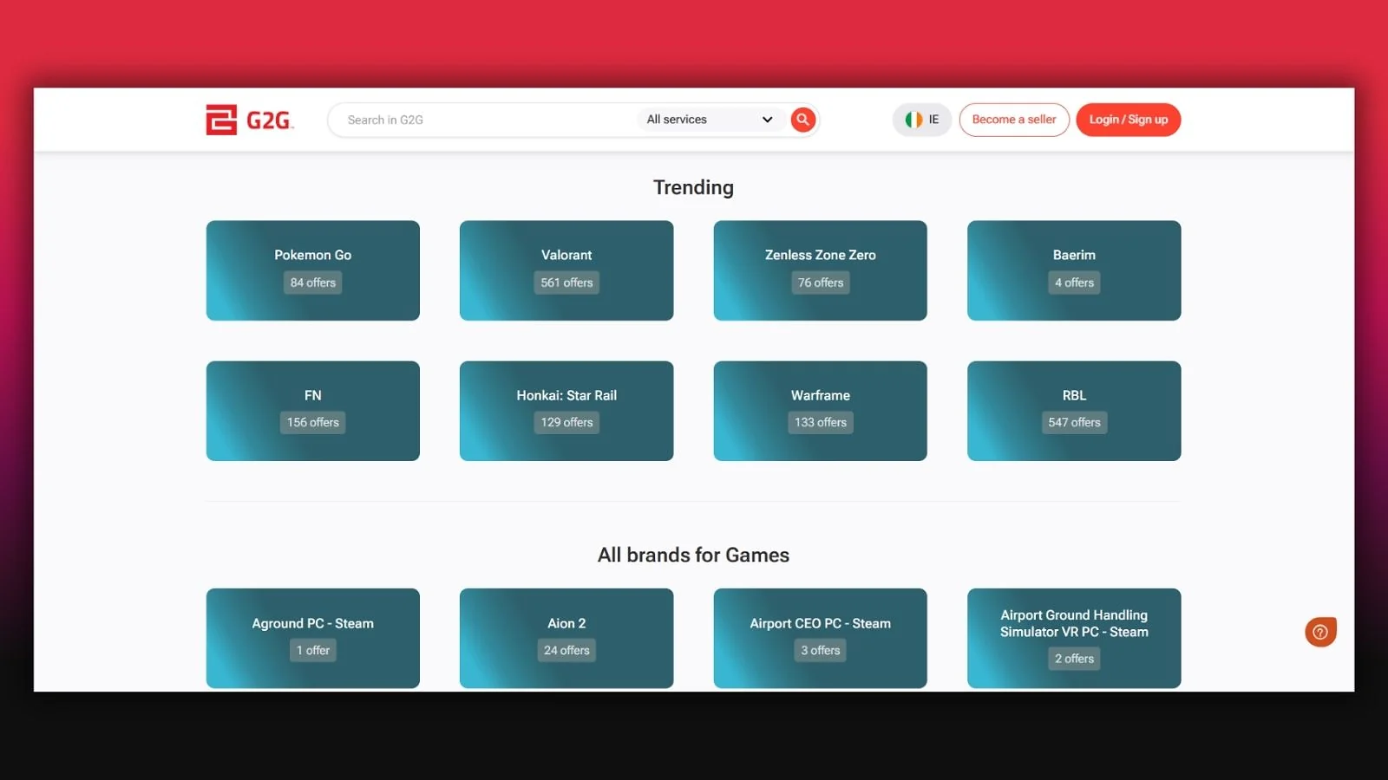
Task: Click the "2 offers" badge
Action: coord(1074,659)
